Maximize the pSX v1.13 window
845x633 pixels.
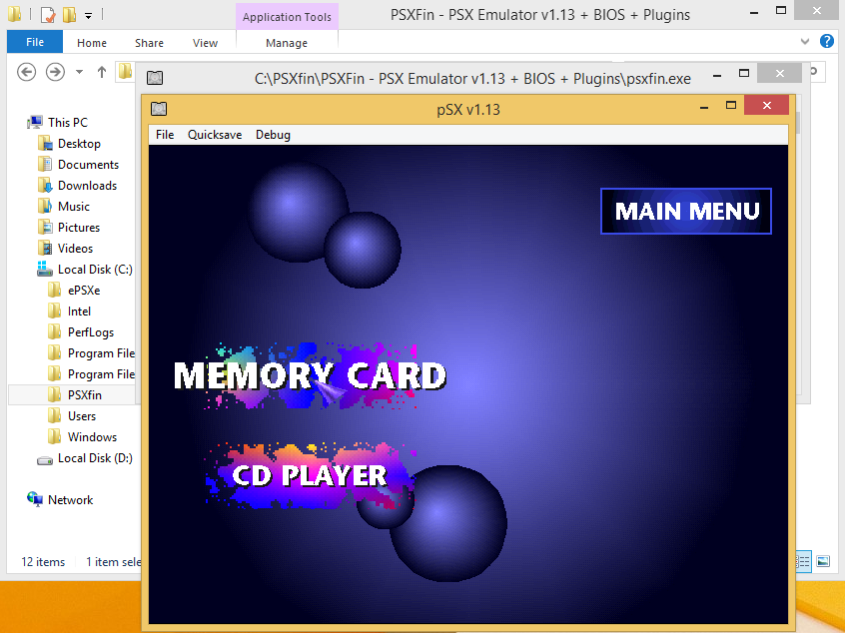tap(731, 106)
